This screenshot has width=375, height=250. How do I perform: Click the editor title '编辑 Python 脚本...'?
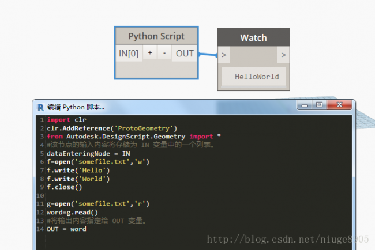76,107
